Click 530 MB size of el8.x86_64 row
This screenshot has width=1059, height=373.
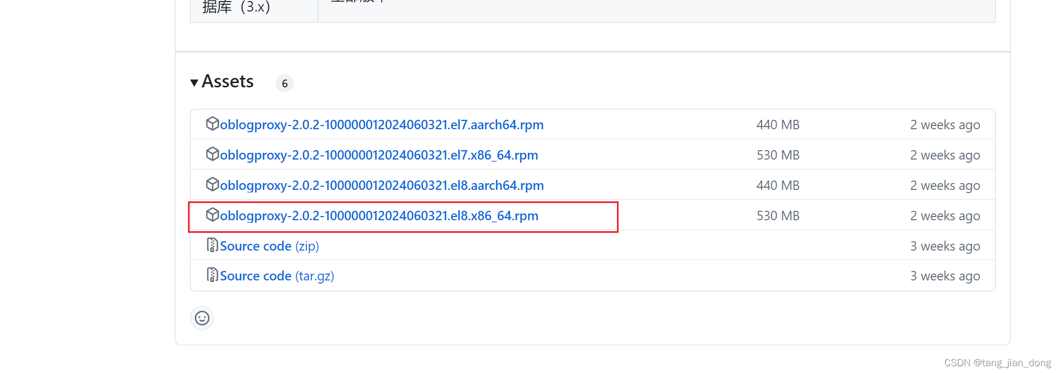pyautogui.click(x=778, y=216)
